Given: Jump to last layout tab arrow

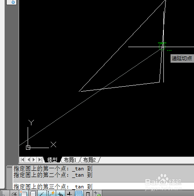Looking at the screenshot, I should pyautogui.click(x=40, y=159).
